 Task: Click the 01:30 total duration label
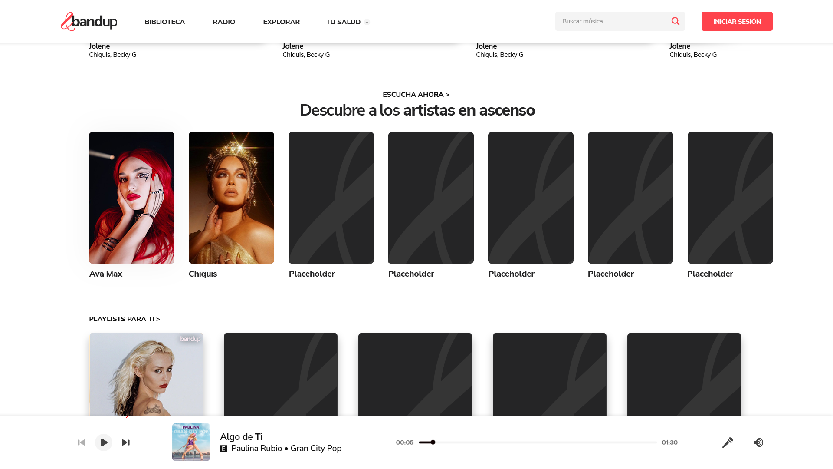pyautogui.click(x=669, y=443)
